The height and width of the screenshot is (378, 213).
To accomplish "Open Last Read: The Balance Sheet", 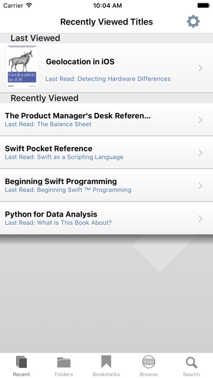I will 48,124.
